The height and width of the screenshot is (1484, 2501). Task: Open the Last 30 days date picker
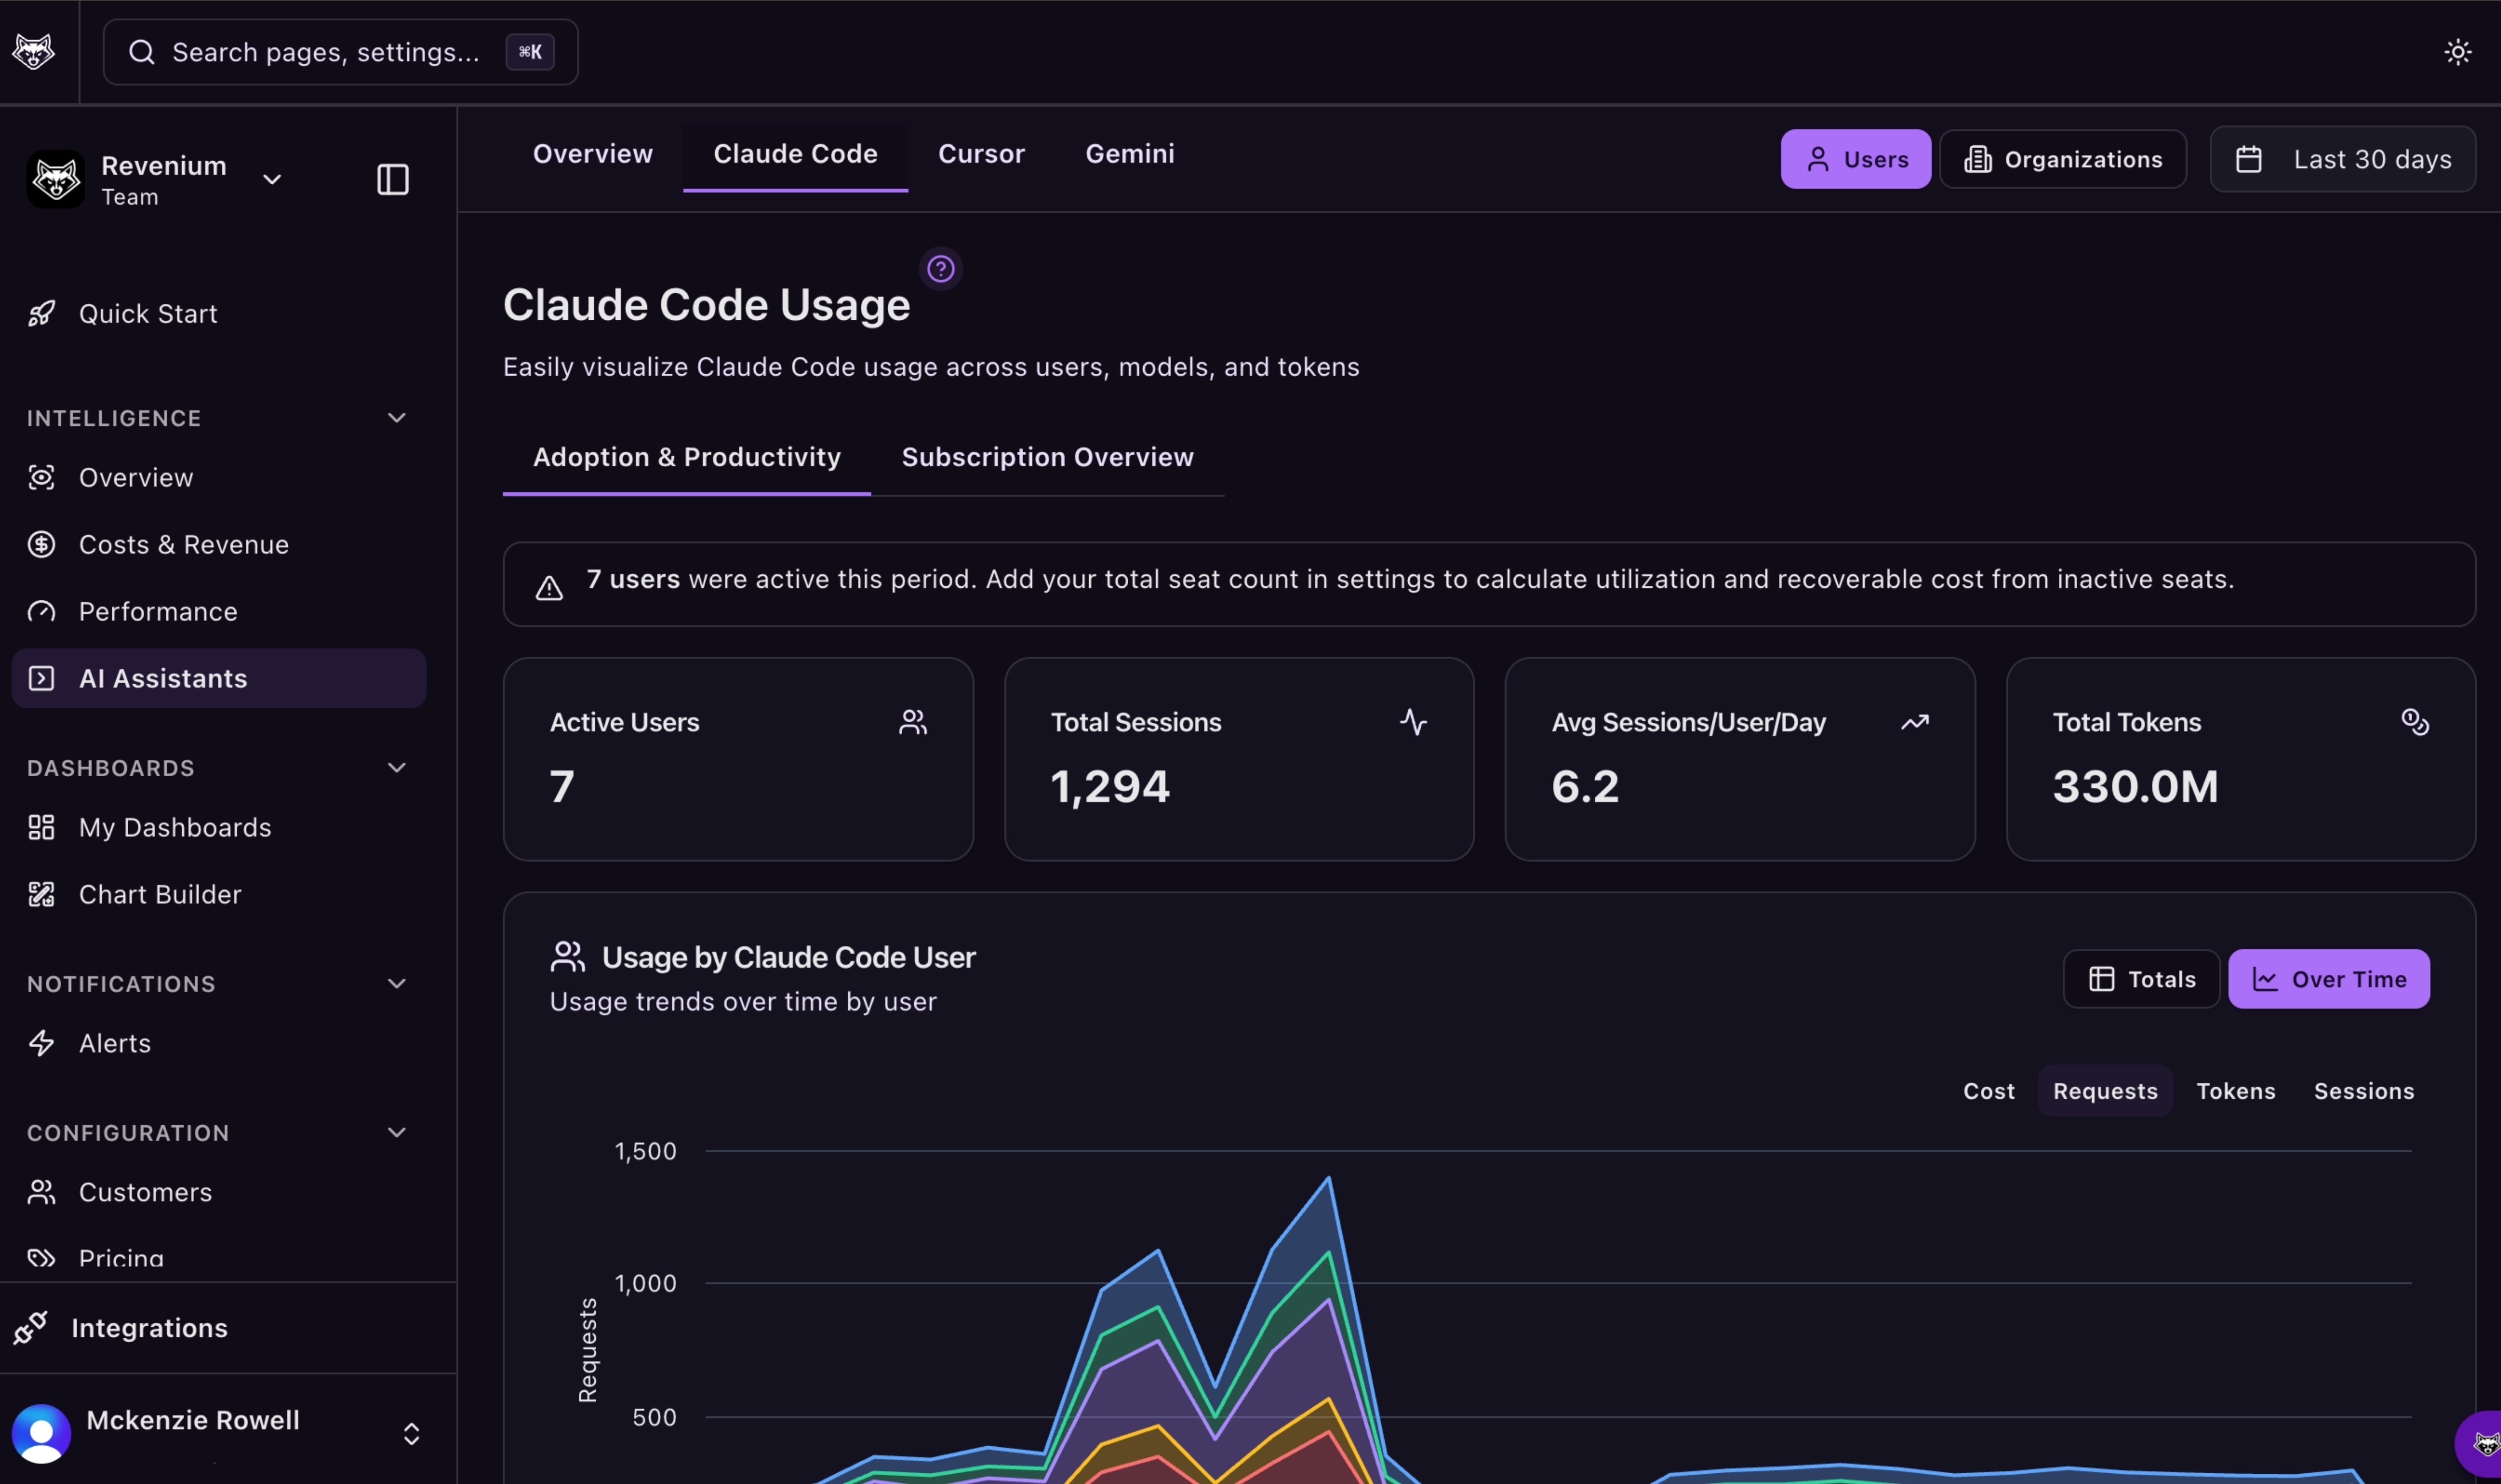click(x=2342, y=159)
